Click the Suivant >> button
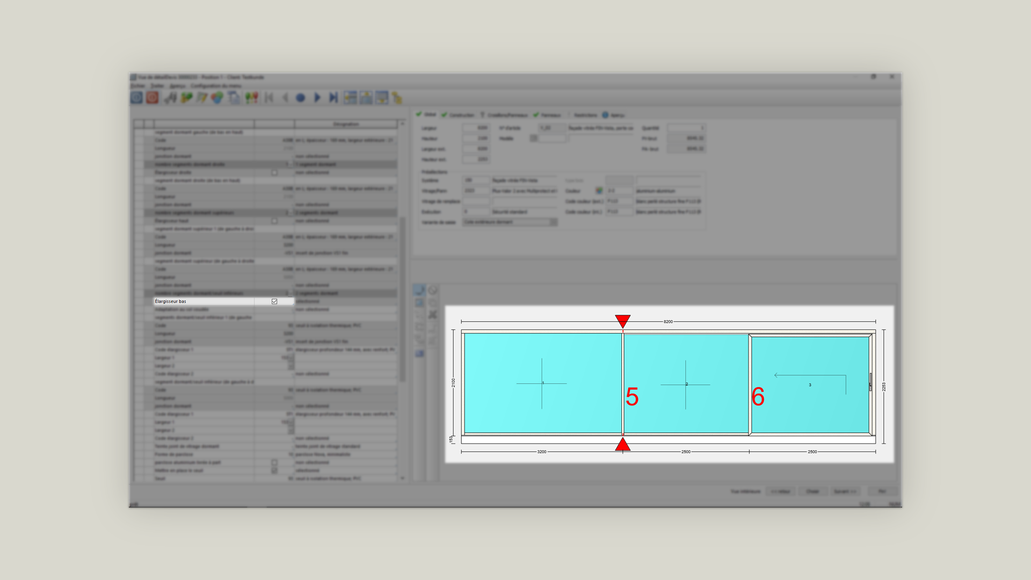1031x580 pixels. click(845, 491)
